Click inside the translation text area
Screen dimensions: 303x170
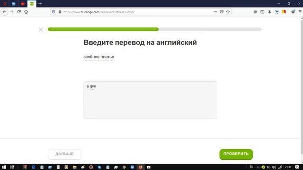click(x=151, y=100)
